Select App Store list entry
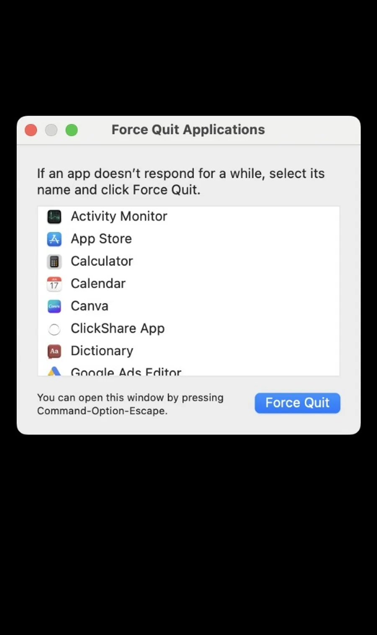Screen dimensions: 377x635 [x=101, y=239]
